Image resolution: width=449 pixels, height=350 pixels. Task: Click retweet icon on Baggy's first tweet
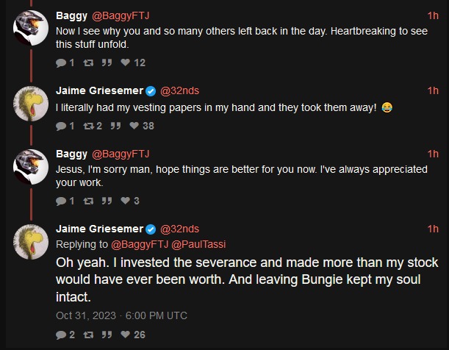pyautogui.click(x=88, y=63)
